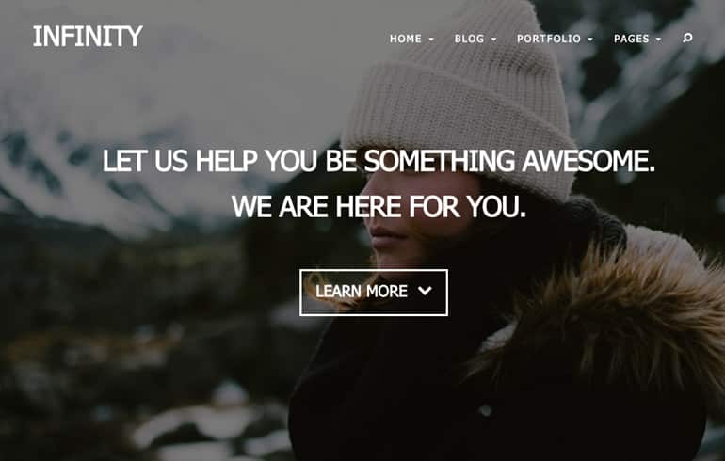This screenshot has width=725, height=461.
Task: Select the PORTFOLIO menu item
Action: 549,39
